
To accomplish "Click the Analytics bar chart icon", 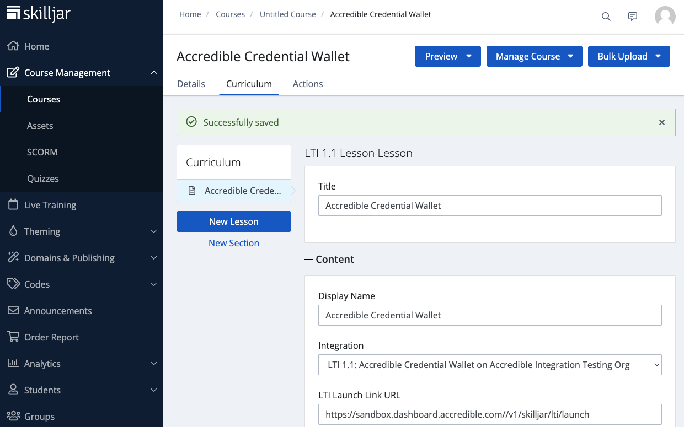I will pyautogui.click(x=13, y=364).
